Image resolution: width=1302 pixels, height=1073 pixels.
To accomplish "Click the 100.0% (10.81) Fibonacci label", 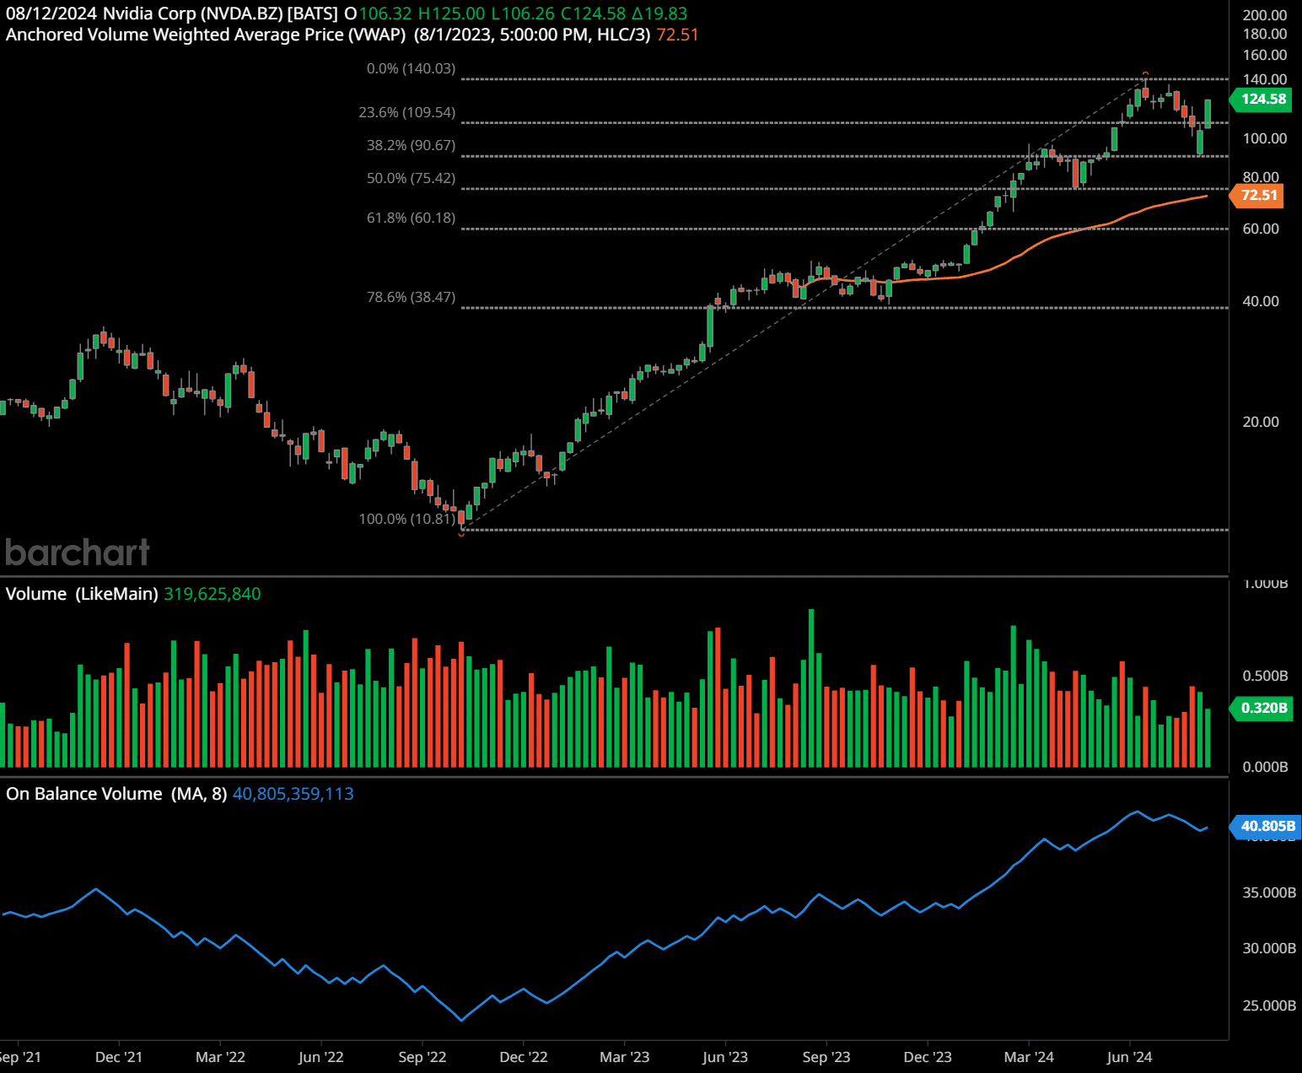I will pos(407,519).
